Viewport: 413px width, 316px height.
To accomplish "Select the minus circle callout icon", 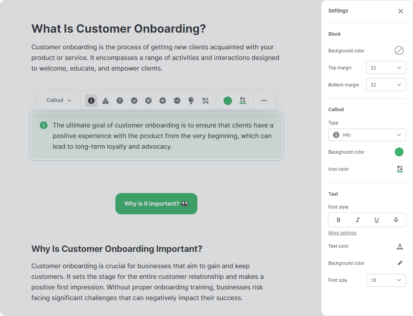I will pos(177,101).
